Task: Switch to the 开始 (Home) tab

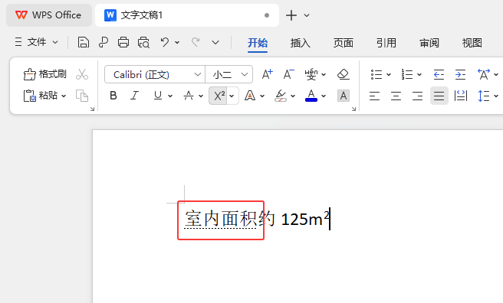Action: tap(258, 43)
